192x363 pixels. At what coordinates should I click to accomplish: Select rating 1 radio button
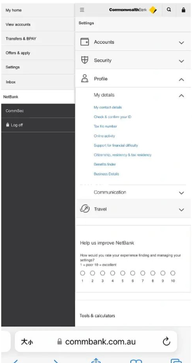[x=82, y=273]
